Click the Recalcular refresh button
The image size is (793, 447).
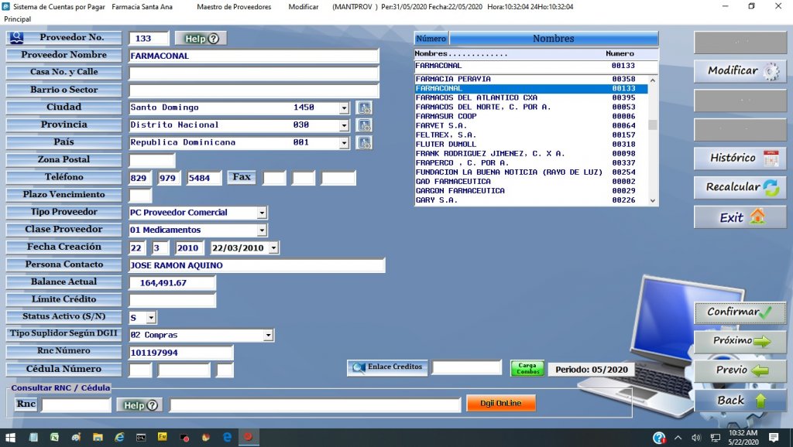pyautogui.click(x=740, y=187)
